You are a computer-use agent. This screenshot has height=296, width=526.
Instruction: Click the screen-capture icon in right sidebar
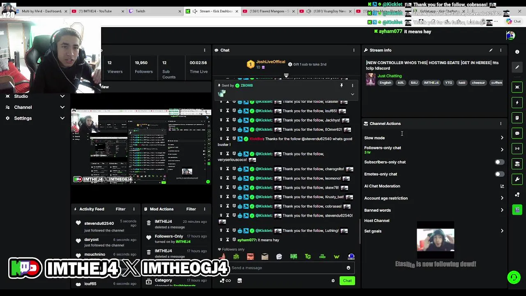517,87
